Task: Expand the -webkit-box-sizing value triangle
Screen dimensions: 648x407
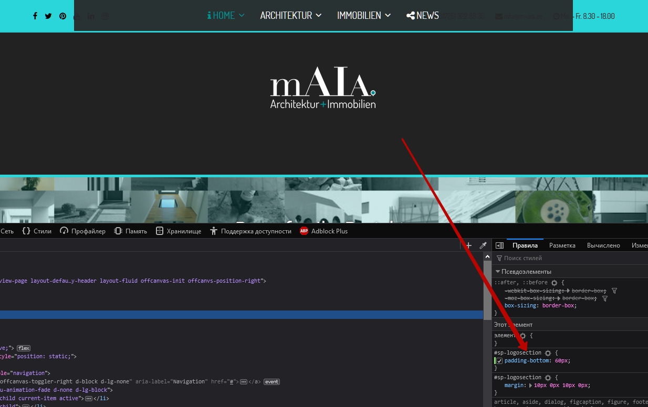Action: tap(568, 291)
